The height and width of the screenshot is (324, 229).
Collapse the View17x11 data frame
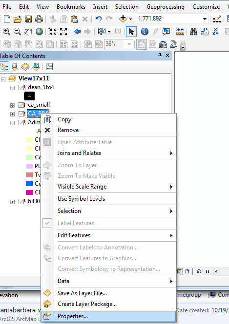coord(3,79)
